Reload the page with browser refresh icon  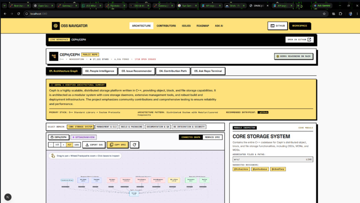click(x=19, y=14)
